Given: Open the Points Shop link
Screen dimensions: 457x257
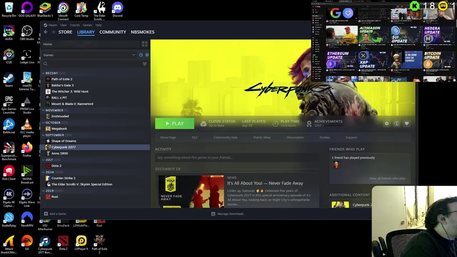Looking at the screenshot, I should tap(262, 137).
